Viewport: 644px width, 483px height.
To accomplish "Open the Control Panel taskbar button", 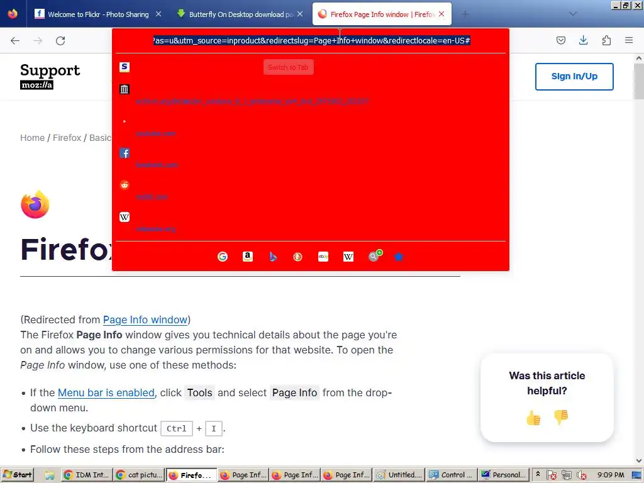I will [451, 475].
